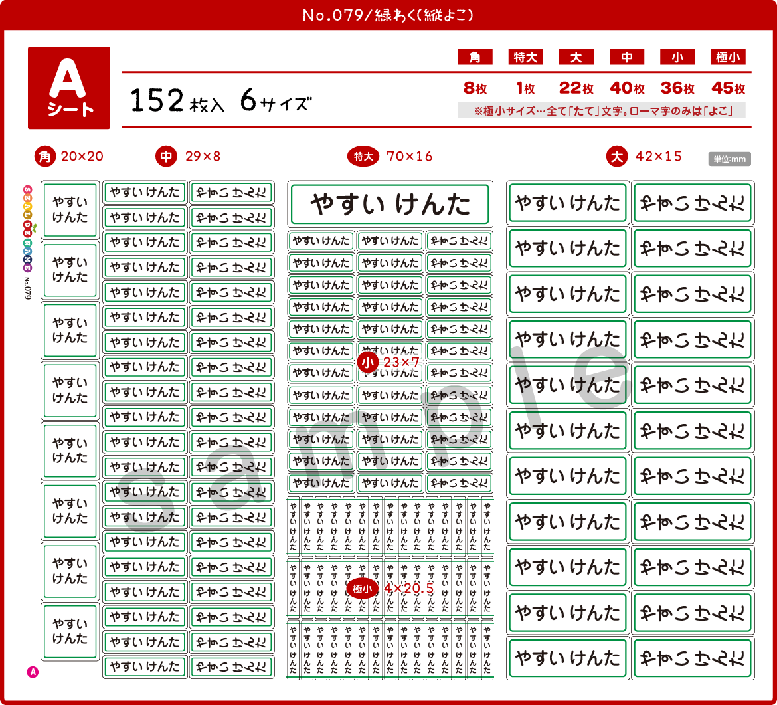Screen dimensions: 777x705
Task: Click the 23×7 dimension text
Action: coord(401,362)
